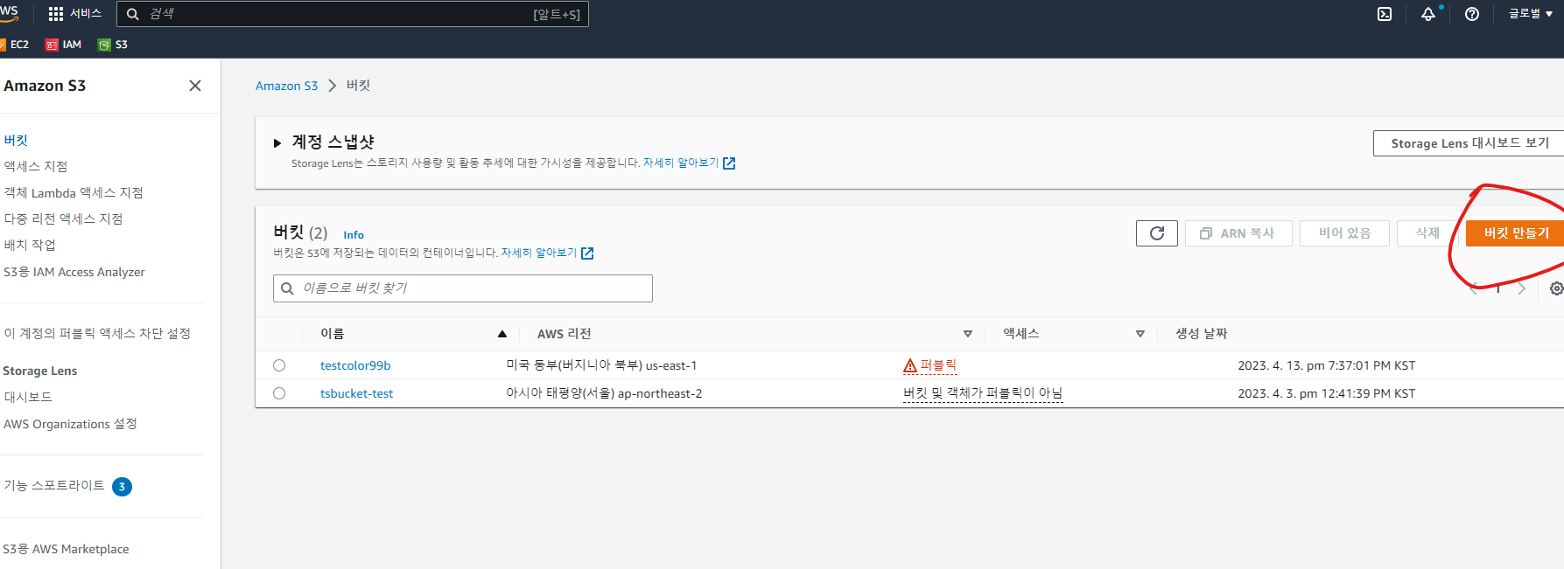Click the ap-northeast-2 Seoul region cell
The width and height of the screenshot is (1564, 569).
click(604, 393)
